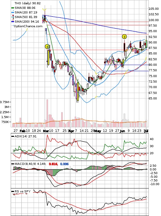Click the 100.00 price axis label
This screenshot has width=161, height=216.
154,20
